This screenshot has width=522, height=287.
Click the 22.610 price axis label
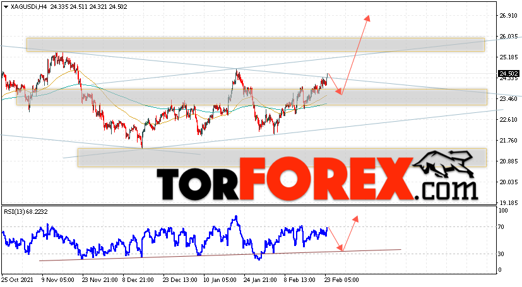click(x=508, y=120)
